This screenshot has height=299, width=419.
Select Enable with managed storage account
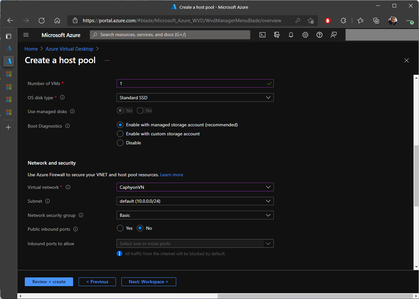click(x=120, y=125)
